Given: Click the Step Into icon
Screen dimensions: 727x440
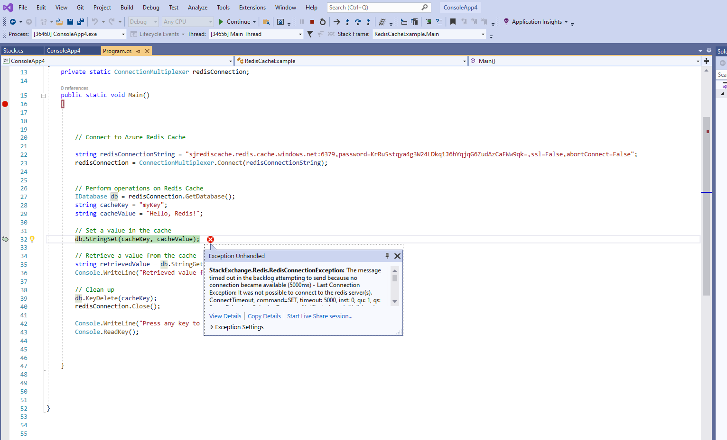Looking at the screenshot, I should pos(347,22).
